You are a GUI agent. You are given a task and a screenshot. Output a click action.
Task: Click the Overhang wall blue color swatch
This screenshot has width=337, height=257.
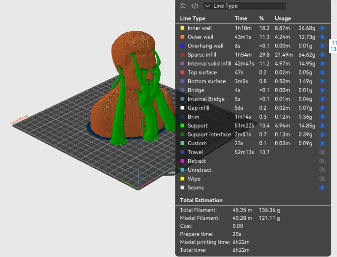click(x=182, y=46)
